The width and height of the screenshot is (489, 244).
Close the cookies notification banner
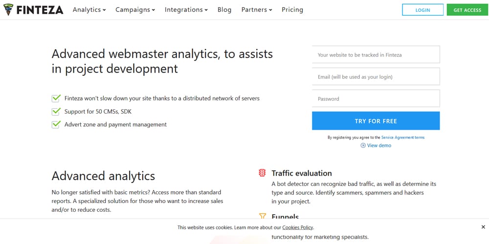click(x=483, y=227)
